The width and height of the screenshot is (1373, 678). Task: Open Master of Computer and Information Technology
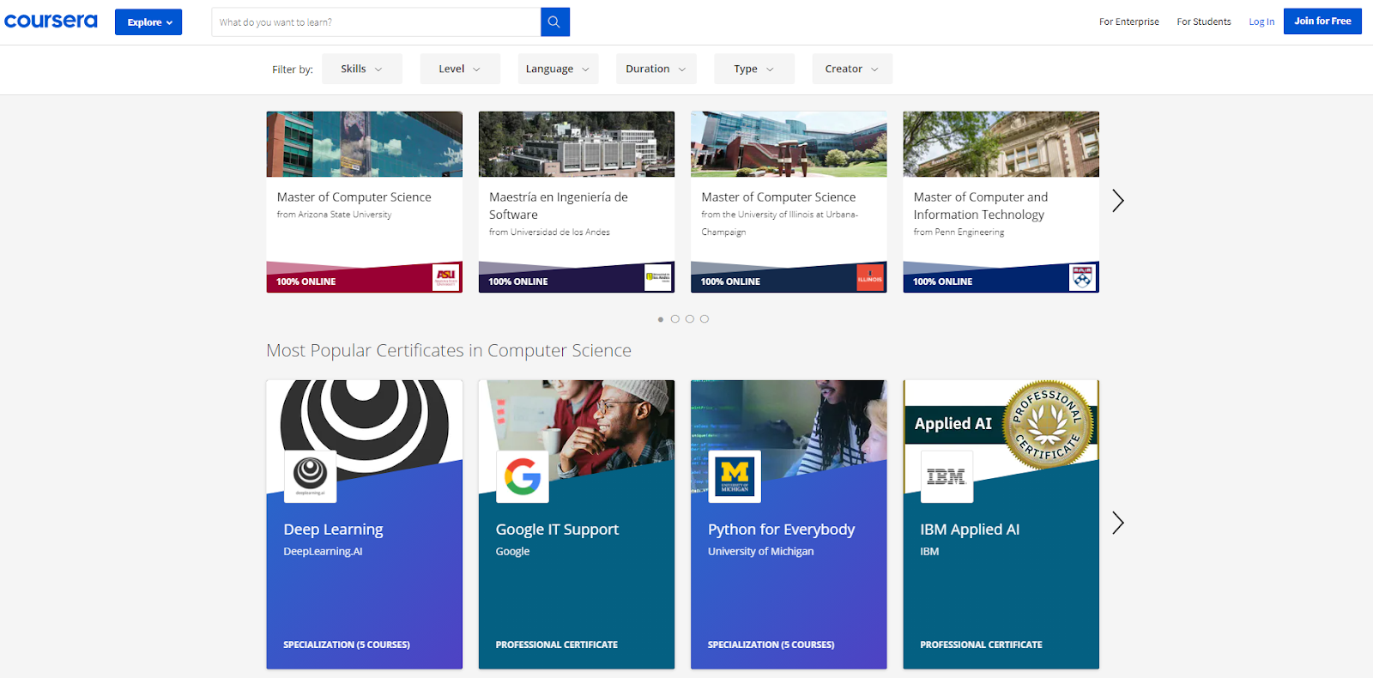coord(981,206)
